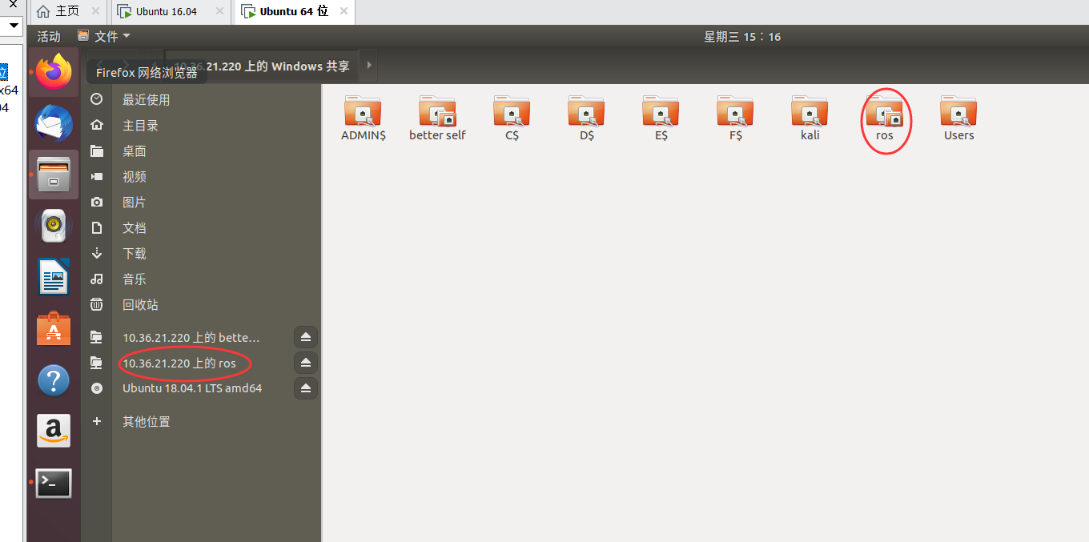Image resolution: width=1089 pixels, height=542 pixels.
Task: Select the ros shared folder
Action: (884, 119)
